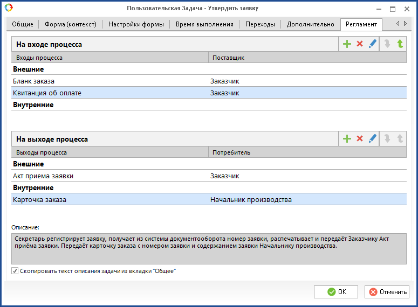Viewport: 418px width, 307px height.
Task: Select the Акт приема заявки output row
Action: click(108, 176)
